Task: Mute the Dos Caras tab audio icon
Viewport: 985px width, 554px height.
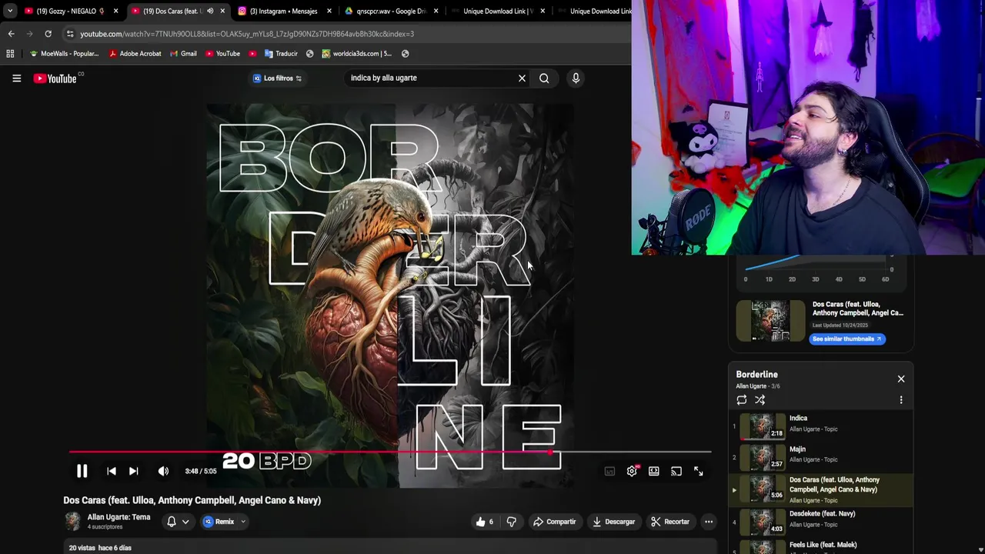Action: coord(209,11)
